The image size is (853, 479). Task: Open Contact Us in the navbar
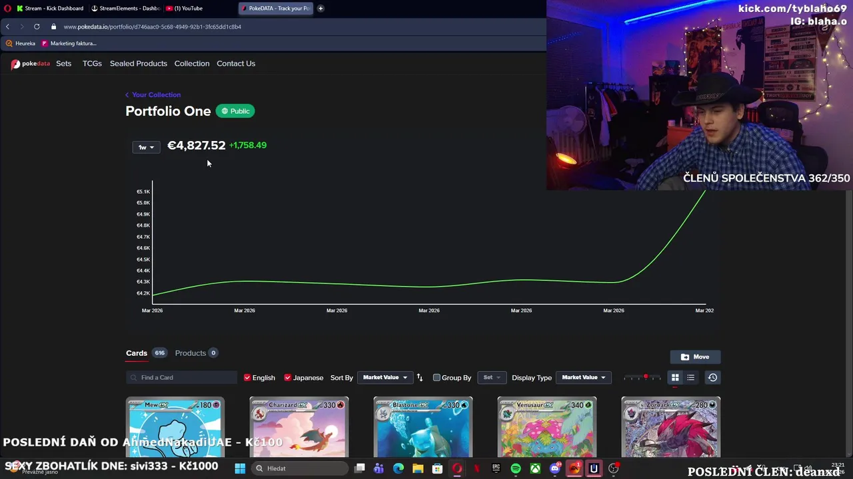(x=236, y=63)
